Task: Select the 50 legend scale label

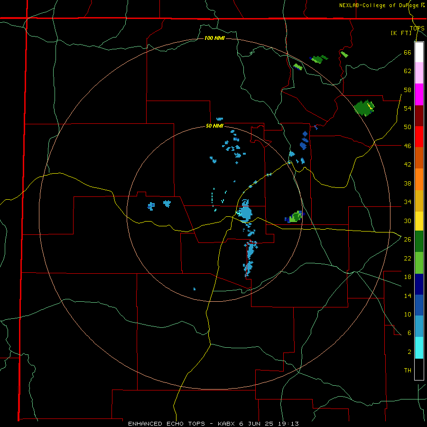Action: click(x=408, y=127)
